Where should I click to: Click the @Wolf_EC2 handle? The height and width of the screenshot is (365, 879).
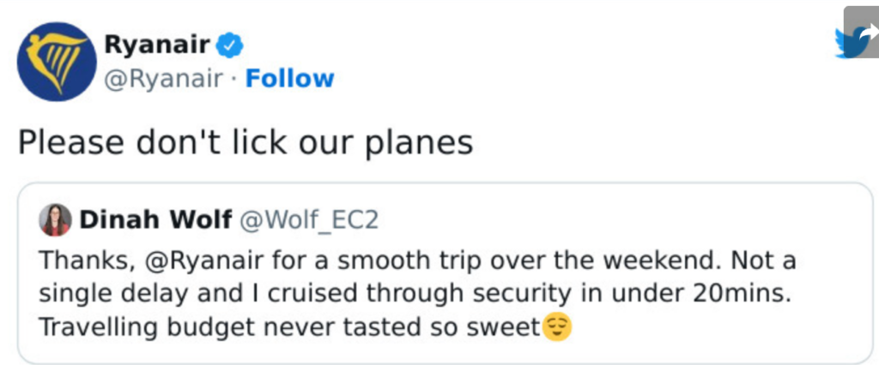307,220
